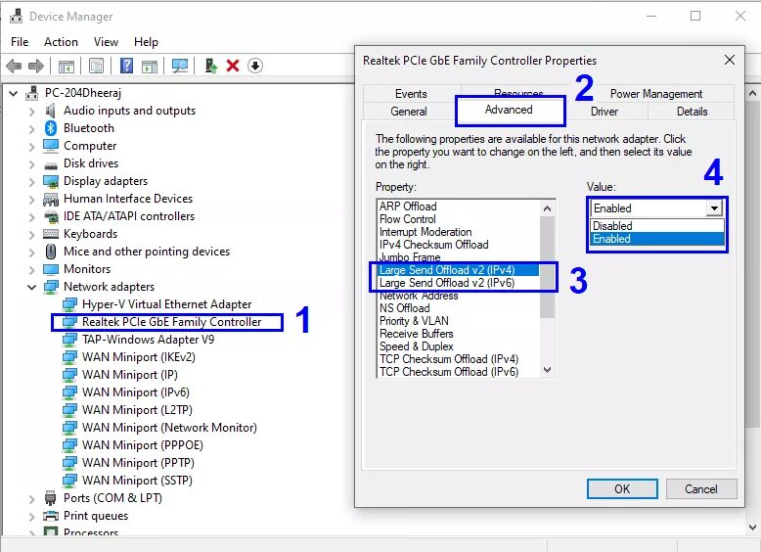
Task: Click Scan for hardware changes monitor icon
Action: 180,66
